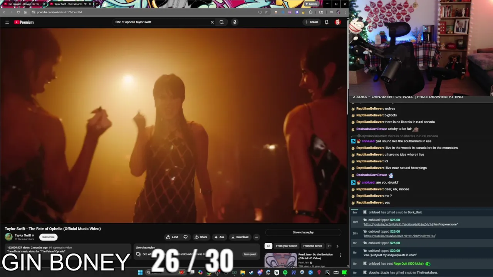Image resolution: width=493 pixels, height=277 pixels.
Task: Open a new browser tab with plus
Action: 96,4
